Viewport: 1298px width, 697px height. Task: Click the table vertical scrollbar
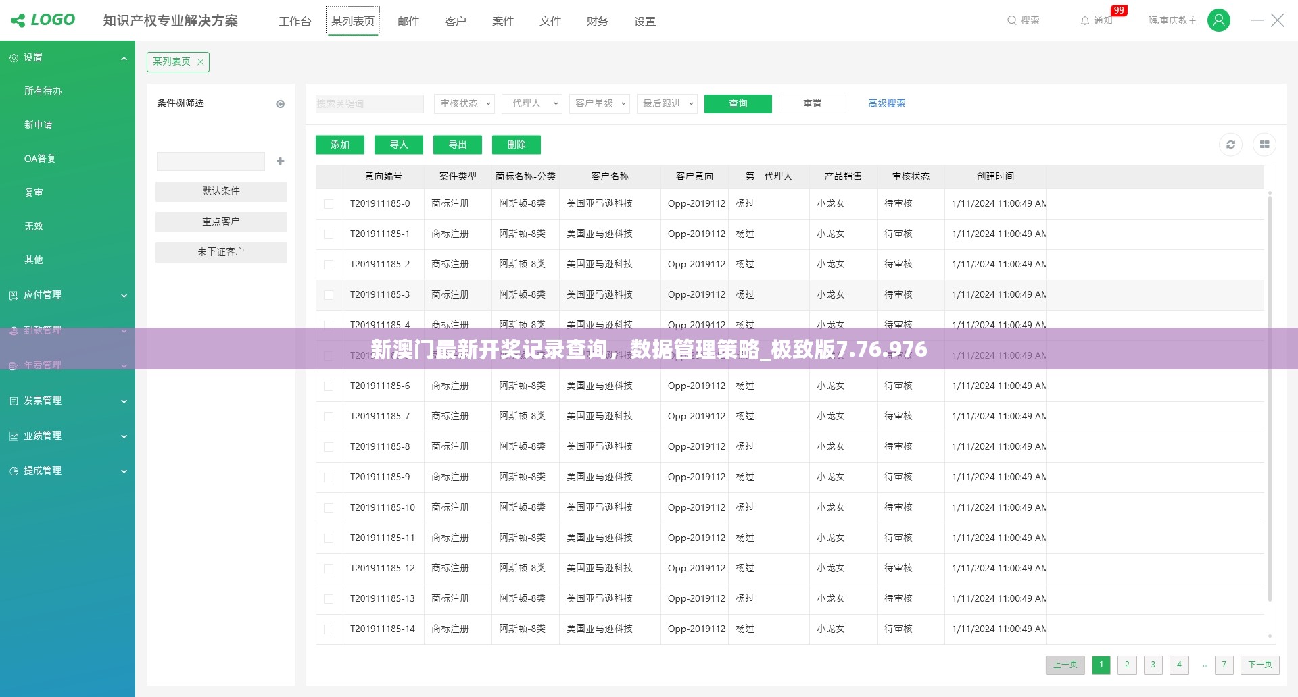point(1270,397)
